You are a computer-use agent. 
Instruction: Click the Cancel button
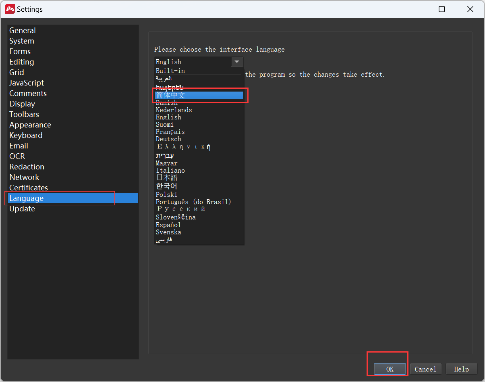point(425,369)
